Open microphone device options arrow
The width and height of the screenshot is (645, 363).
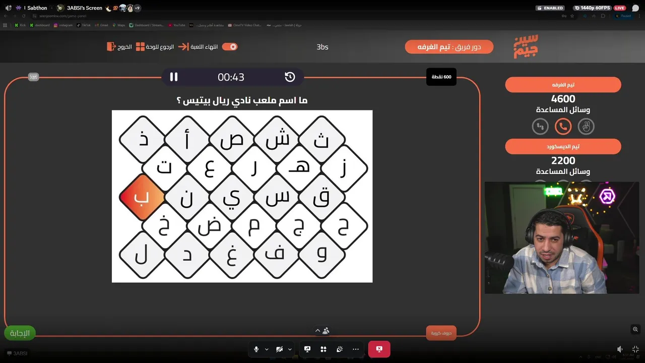tap(267, 349)
